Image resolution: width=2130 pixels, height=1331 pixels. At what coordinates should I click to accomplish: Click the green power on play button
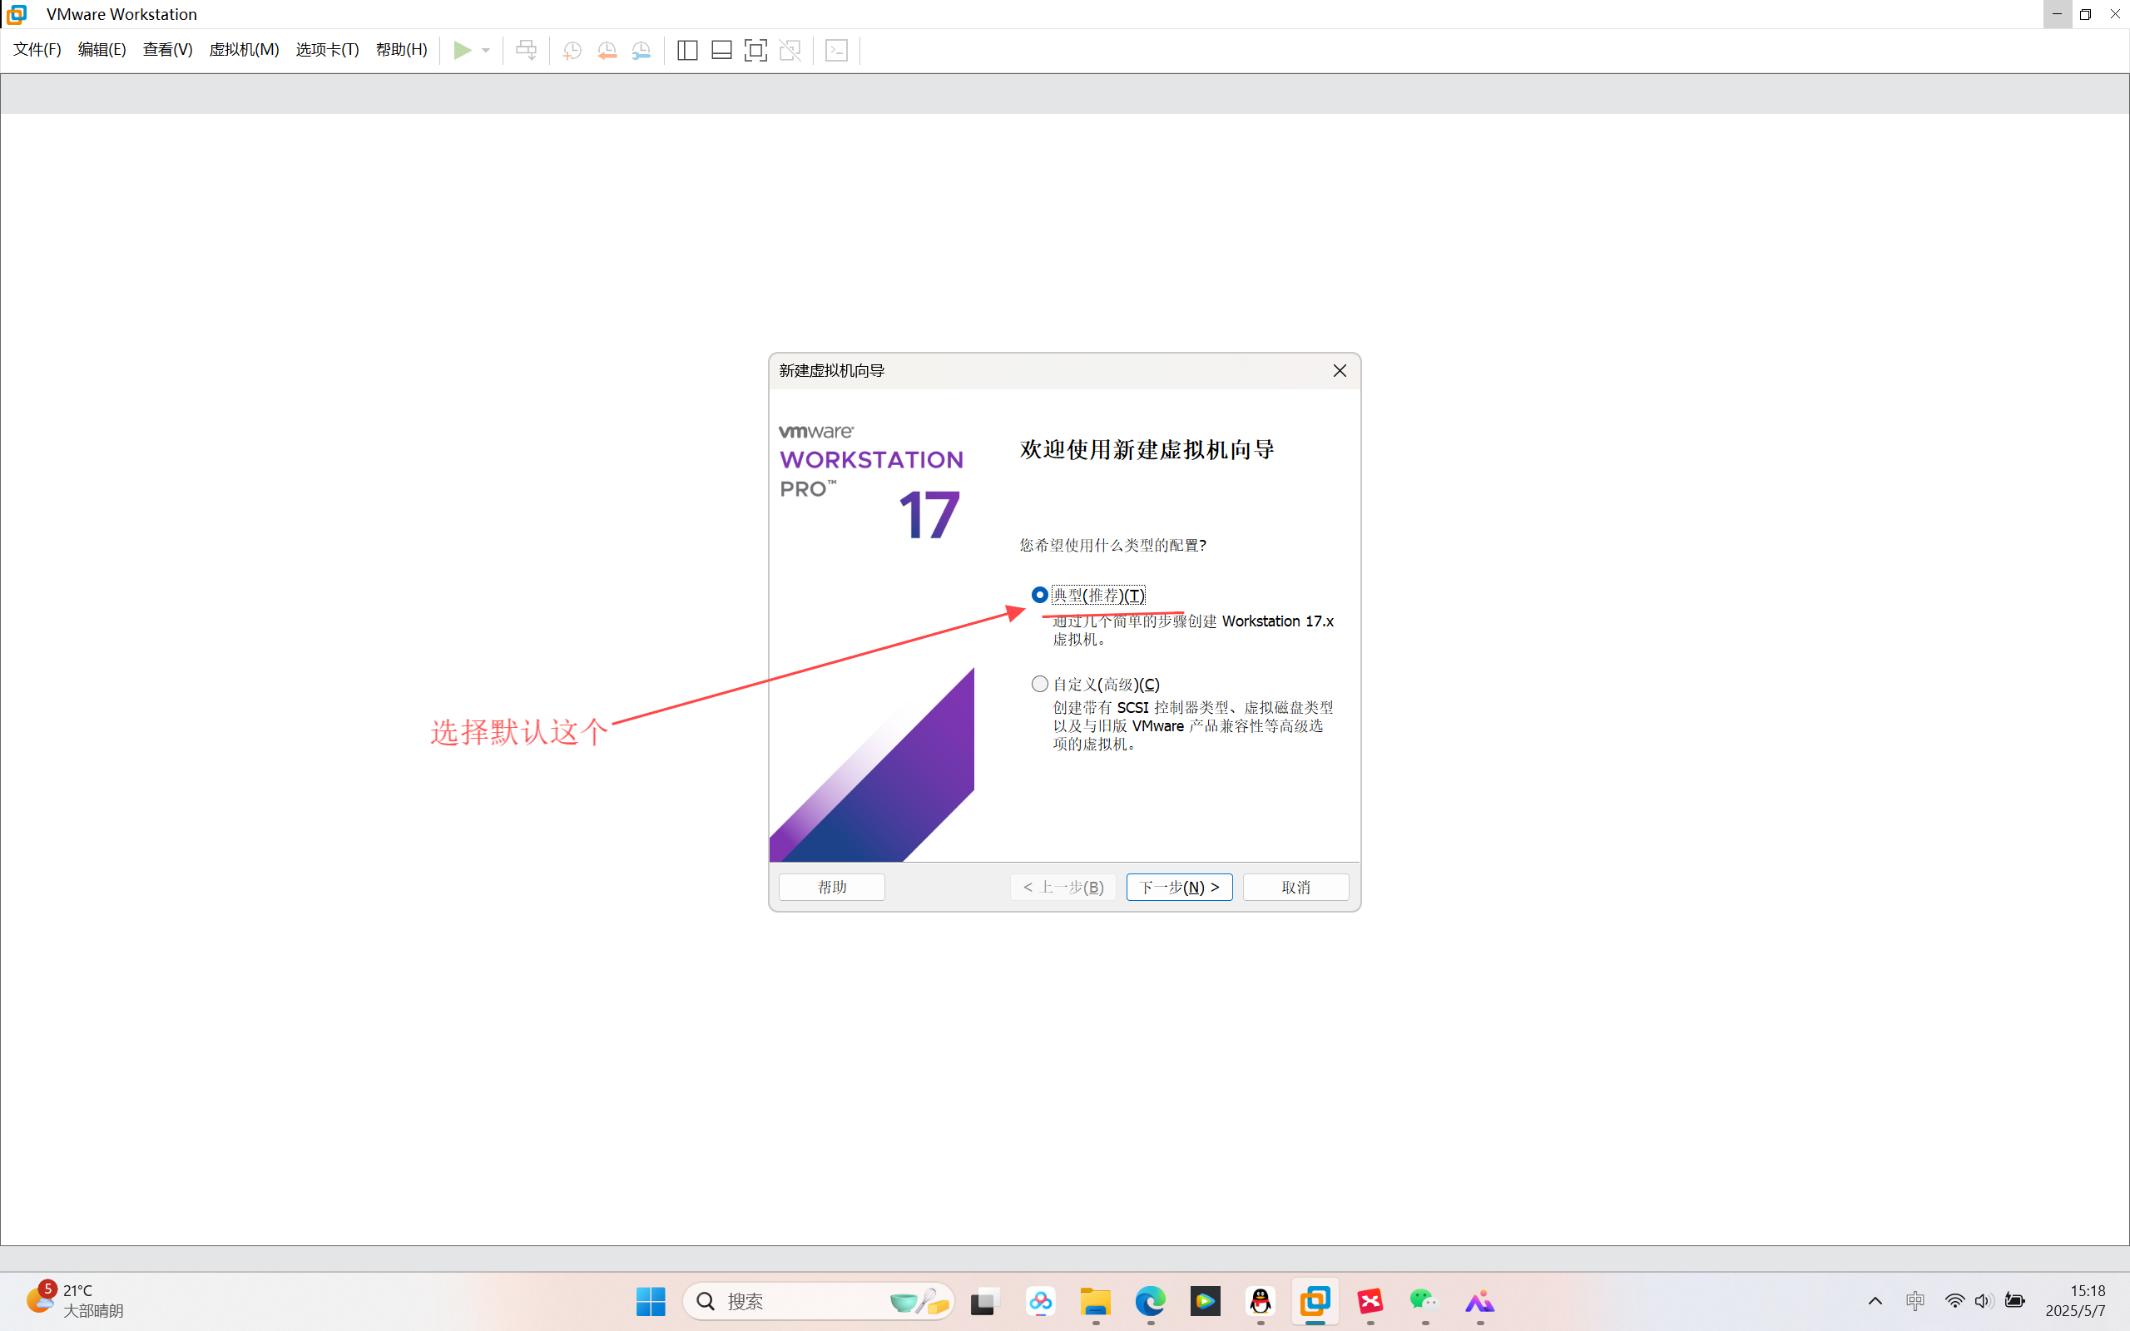click(462, 50)
